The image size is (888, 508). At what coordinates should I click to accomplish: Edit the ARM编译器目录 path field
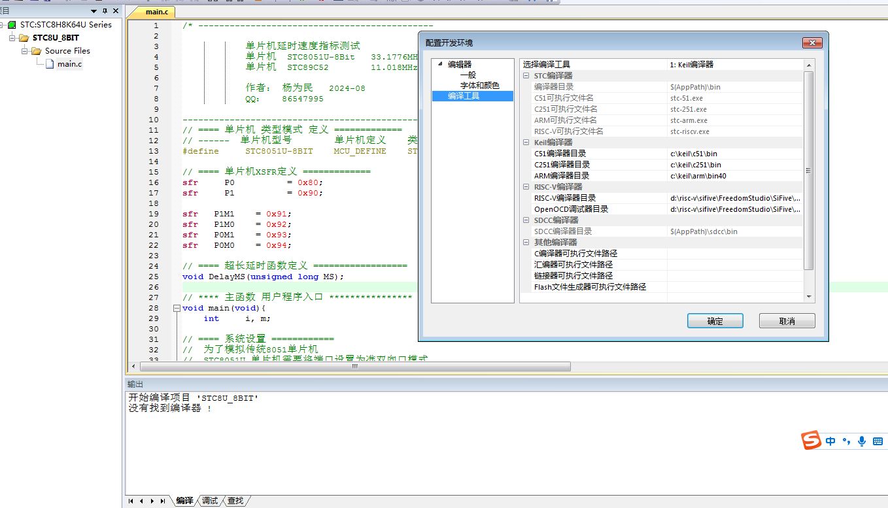point(735,176)
